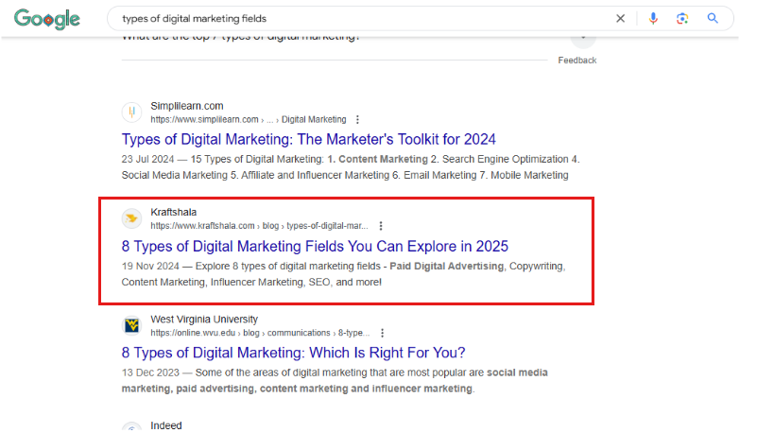The width and height of the screenshot is (757, 433).
Task: Clear the search query with X
Action: click(x=620, y=18)
